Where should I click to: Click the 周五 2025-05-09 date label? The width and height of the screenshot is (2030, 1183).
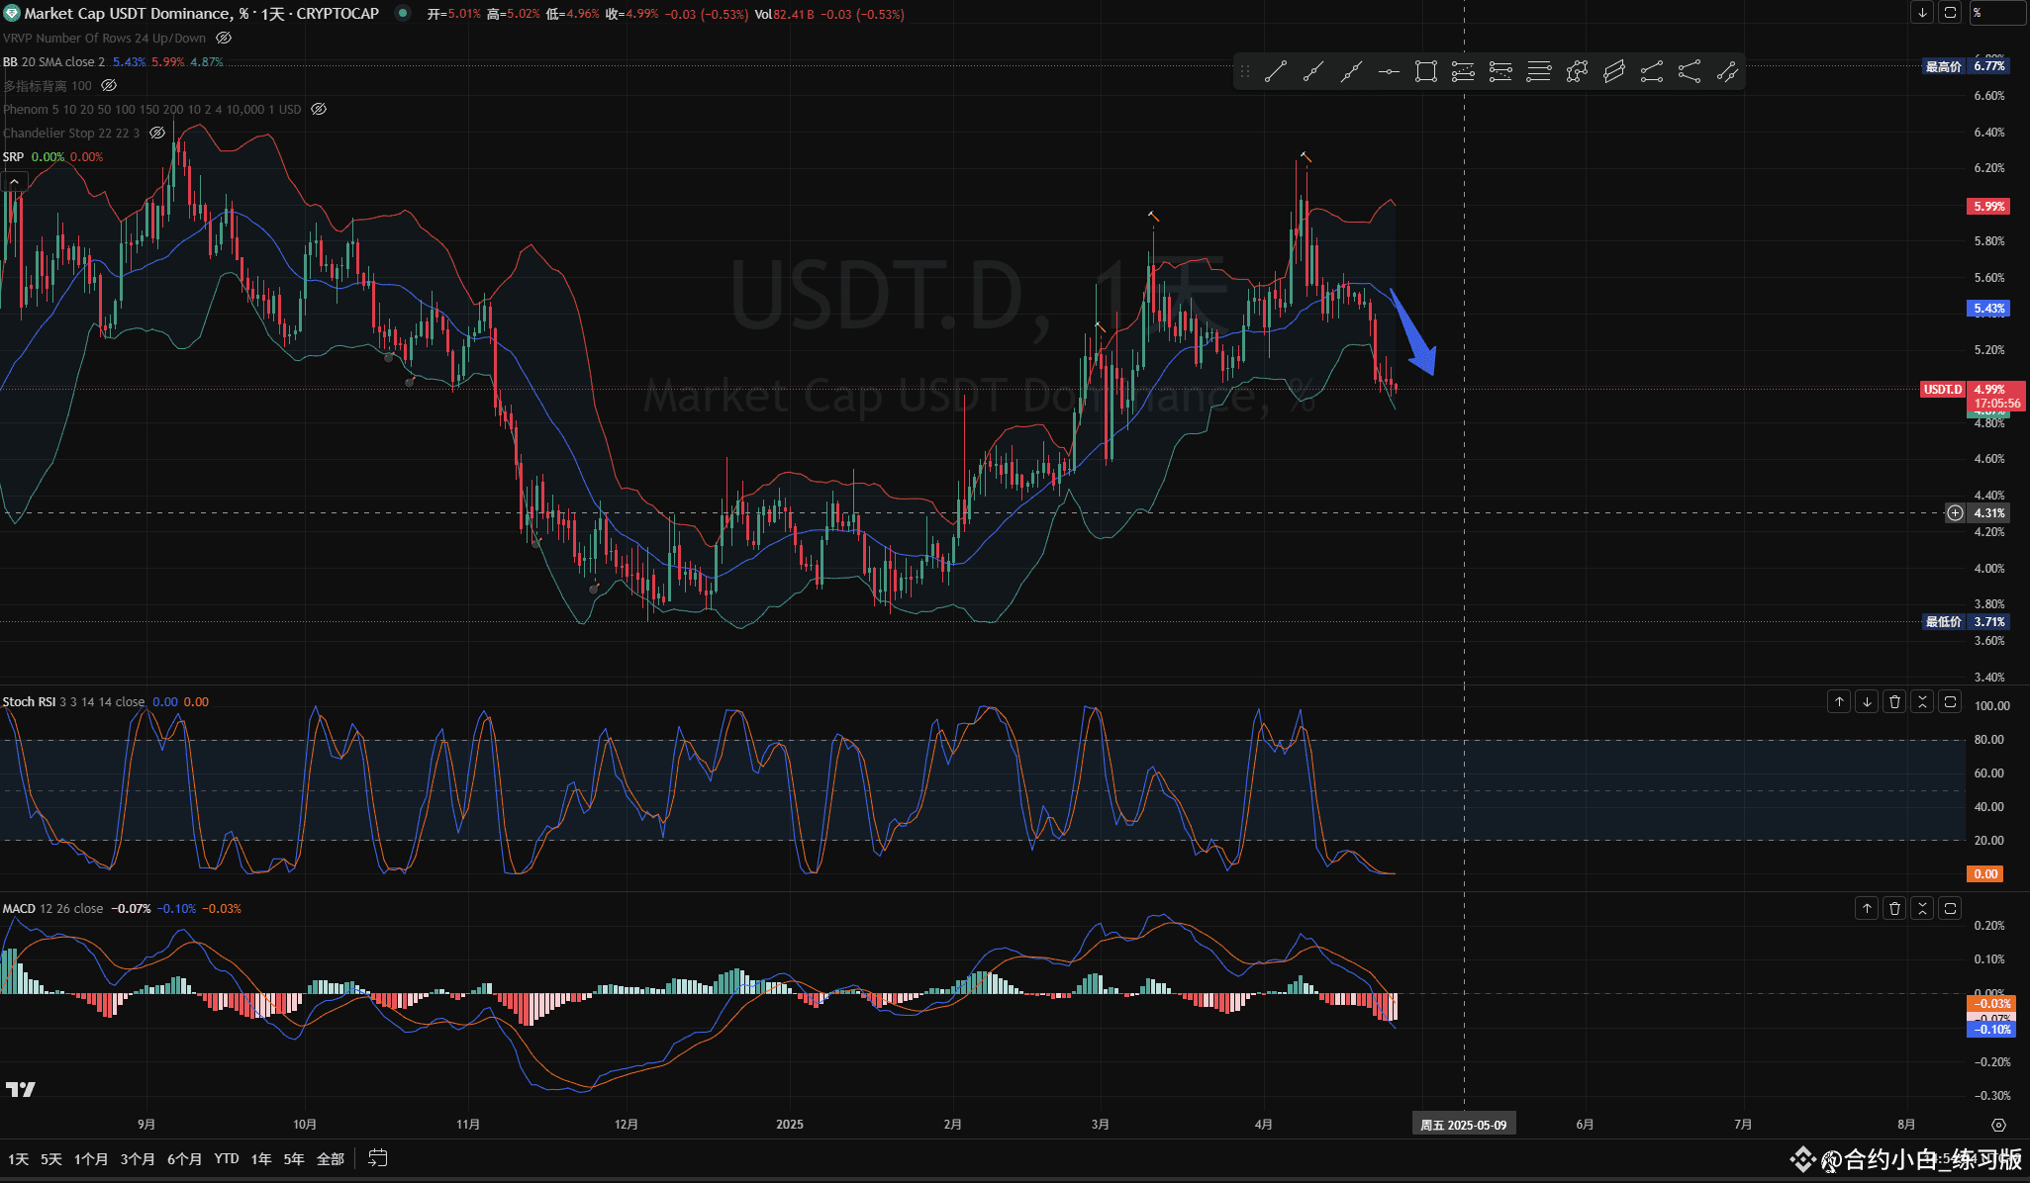[1464, 1125]
